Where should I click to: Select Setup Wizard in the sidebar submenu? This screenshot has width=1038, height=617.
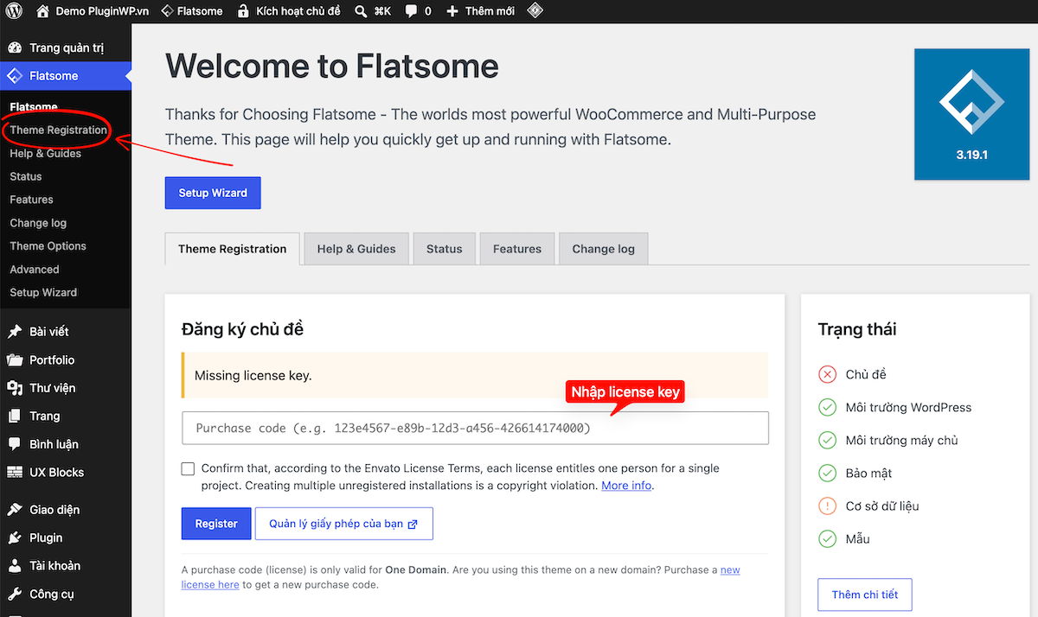(x=43, y=292)
